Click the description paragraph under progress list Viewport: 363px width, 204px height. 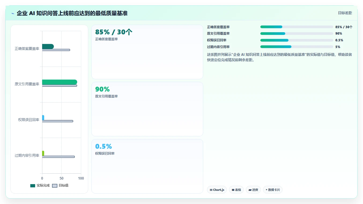pyautogui.click(x=279, y=57)
